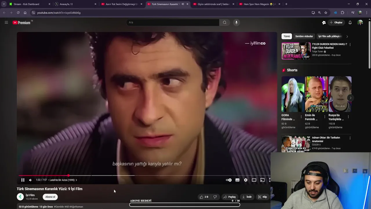Switch to the Anasayfa / X tab
Viewport: 371px width, 209px height.
click(76, 4)
